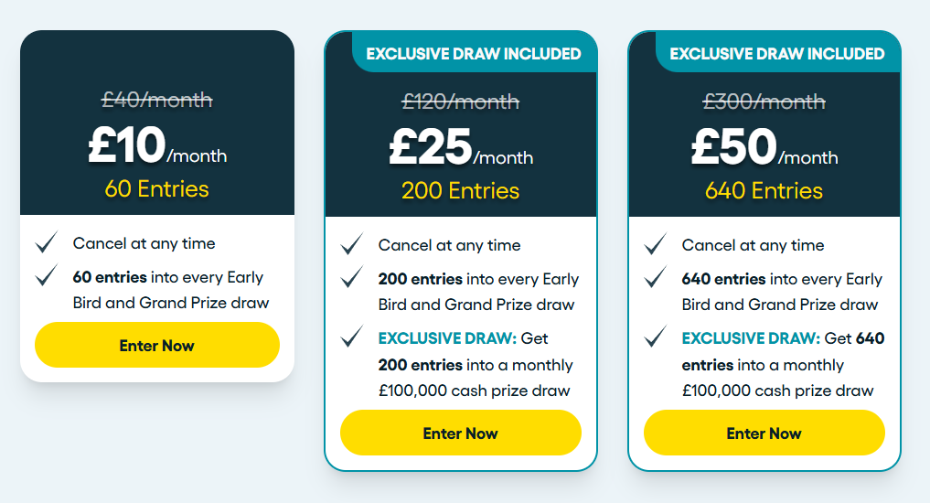Image resolution: width=930 pixels, height=503 pixels.
Task: Click the 200 Entries yellow label
Action: click(x=460, y=191)
